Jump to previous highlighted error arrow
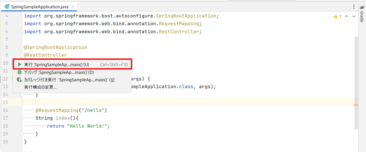This screenshot has width=366, height=152. click(346, 17)
